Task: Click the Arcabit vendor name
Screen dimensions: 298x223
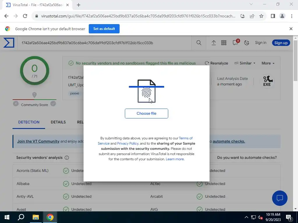Action: [156, 197]
